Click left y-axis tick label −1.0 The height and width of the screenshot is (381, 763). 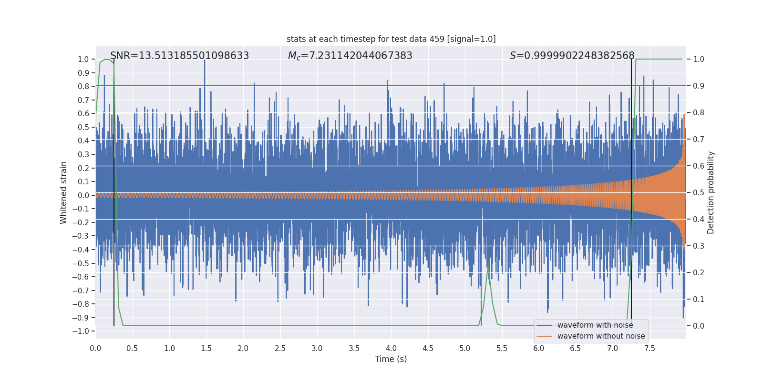(80, 331)
